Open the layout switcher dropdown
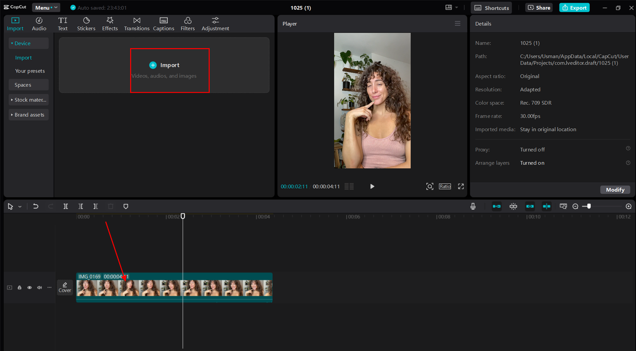 coord(452,7)
